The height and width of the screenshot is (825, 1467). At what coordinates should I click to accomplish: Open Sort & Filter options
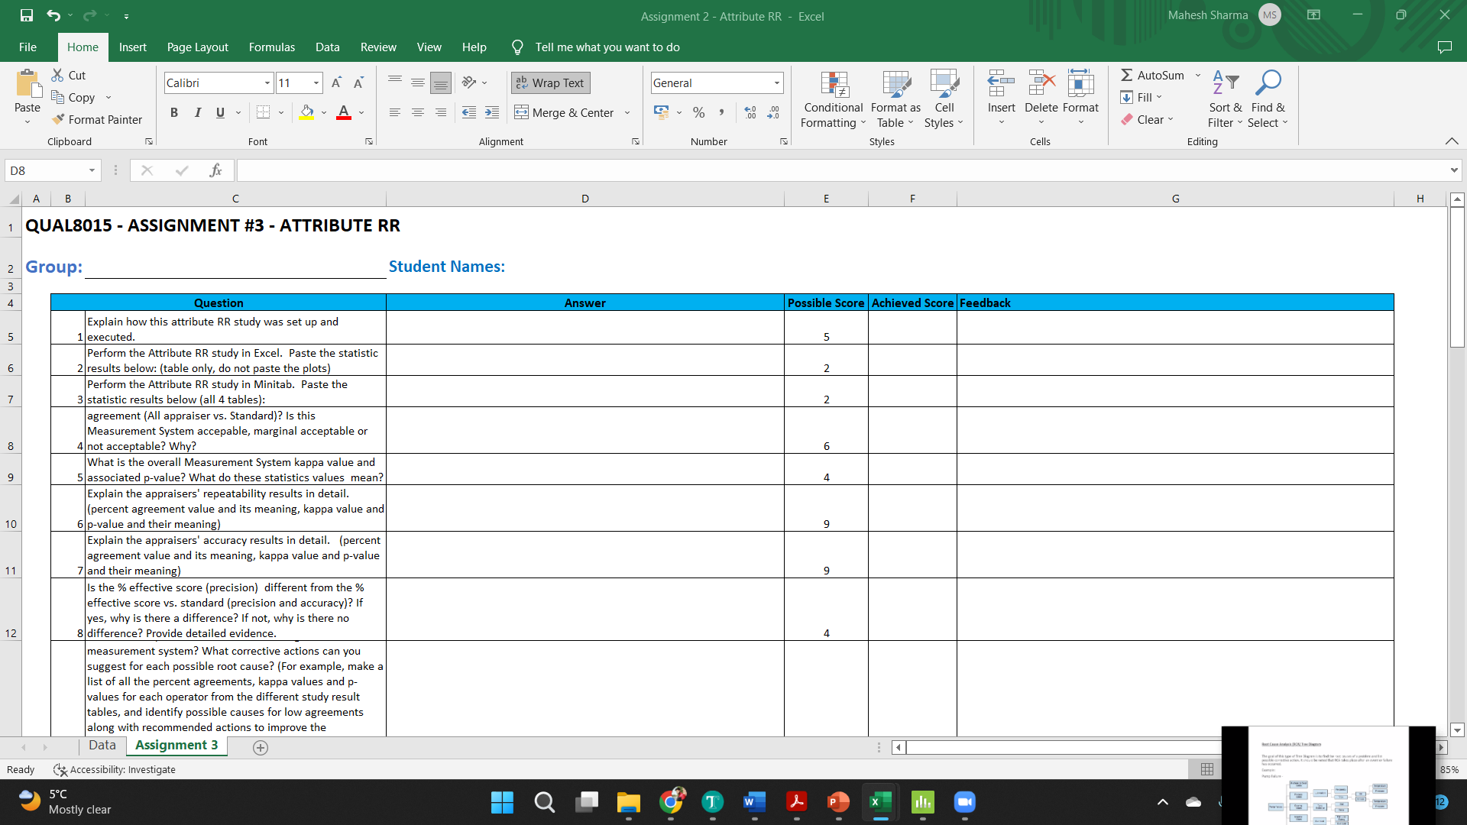[x=1223, y=99]
